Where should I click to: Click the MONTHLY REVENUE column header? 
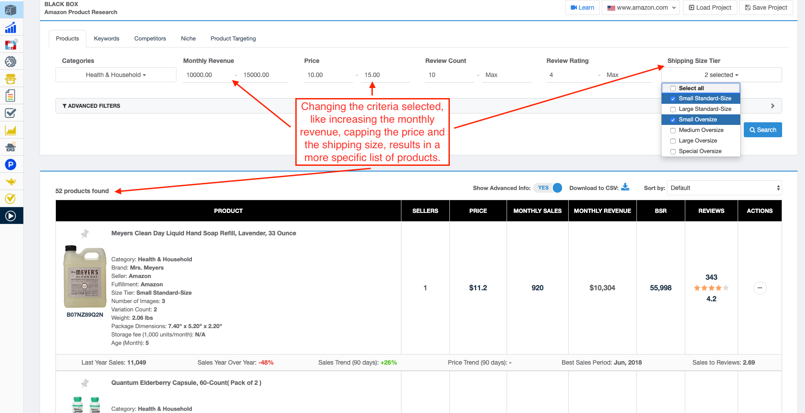click(603, 211)
